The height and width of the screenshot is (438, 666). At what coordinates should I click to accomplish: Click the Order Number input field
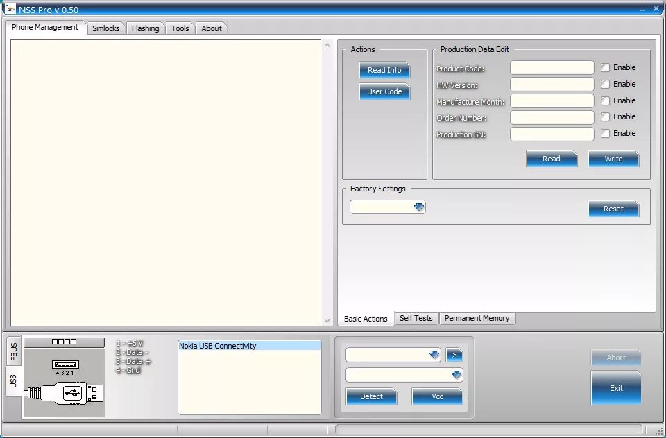552,117
